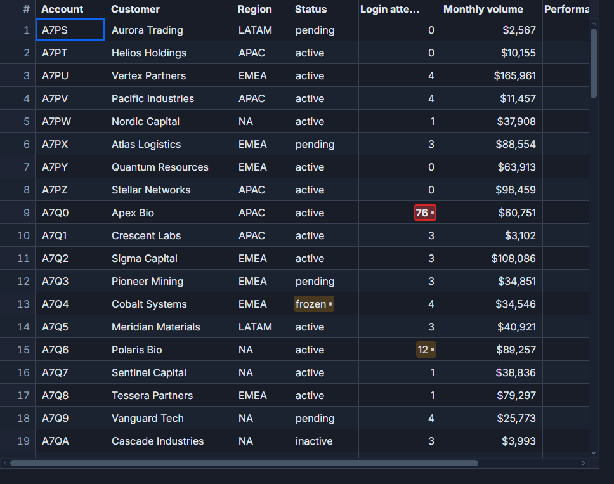
Task: Click the Customer column header
Action: click(168, 9)
